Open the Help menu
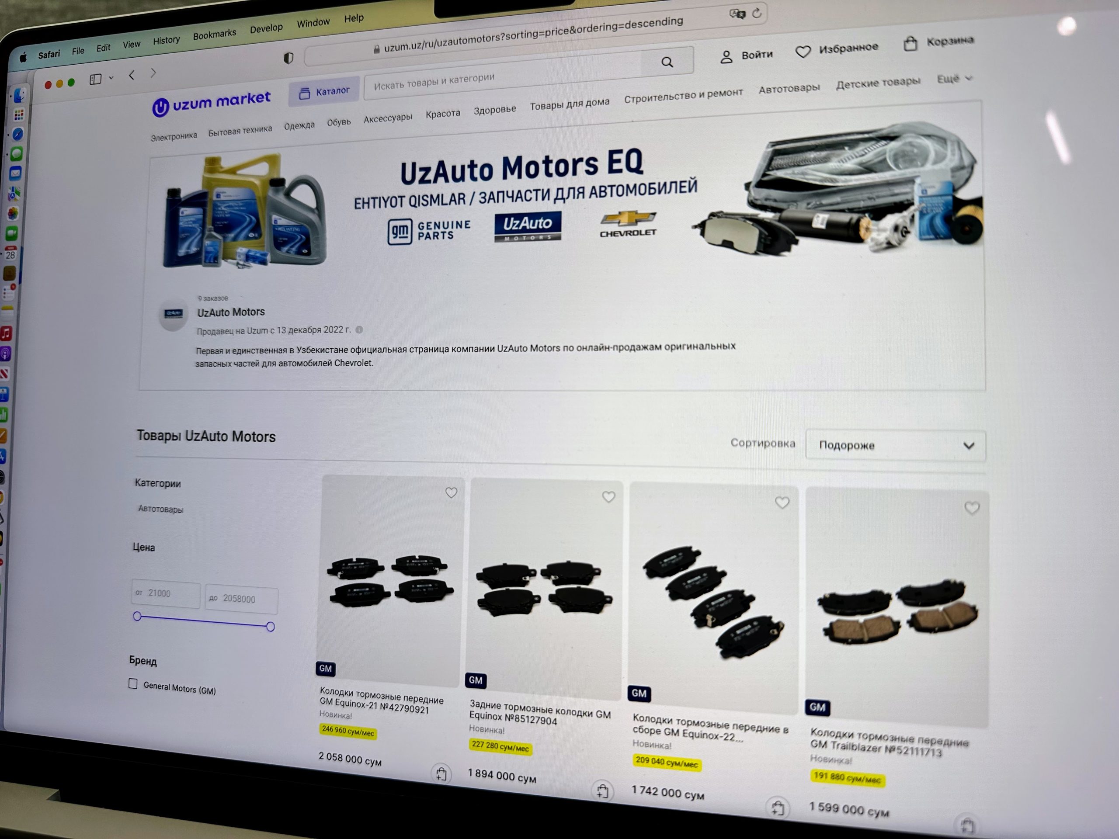1119x839 pixels. coord(354,18)
